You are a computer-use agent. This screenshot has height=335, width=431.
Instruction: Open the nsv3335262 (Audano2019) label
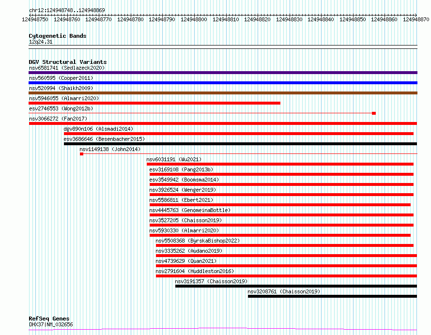point(189,251)
